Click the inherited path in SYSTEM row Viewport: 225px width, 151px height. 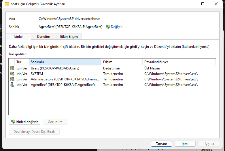(x=171, y=74)
